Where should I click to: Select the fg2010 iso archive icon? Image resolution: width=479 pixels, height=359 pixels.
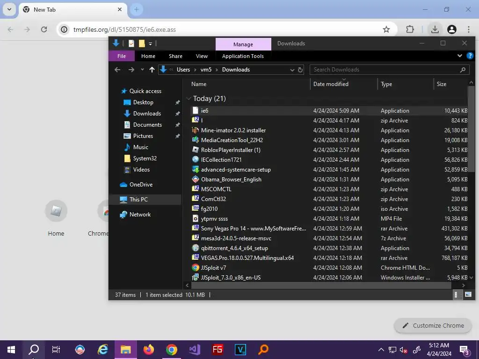pos(196,208)
